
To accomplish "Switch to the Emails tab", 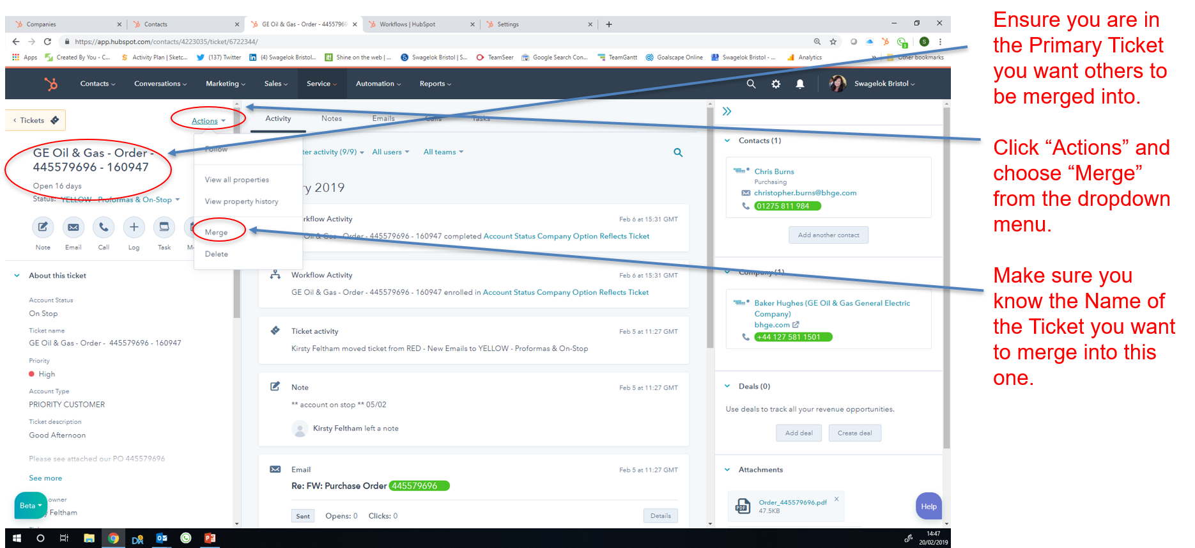I will [383, 118].
